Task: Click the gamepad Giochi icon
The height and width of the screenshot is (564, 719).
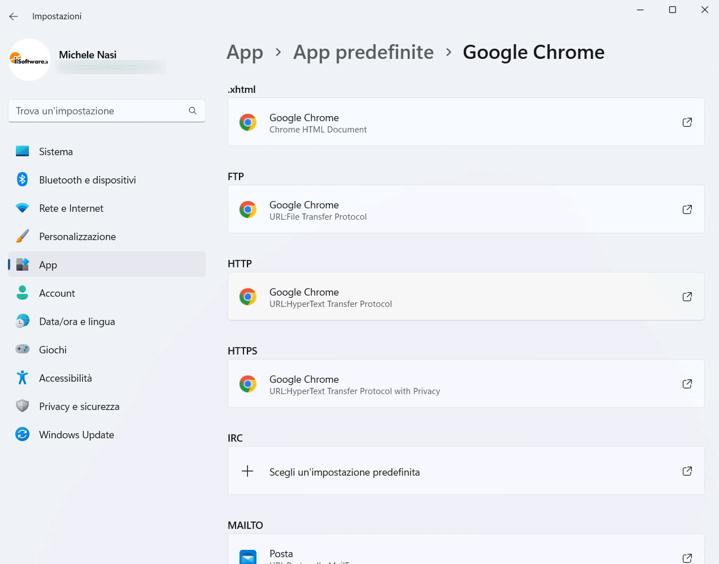Action: tap(23, 349)
